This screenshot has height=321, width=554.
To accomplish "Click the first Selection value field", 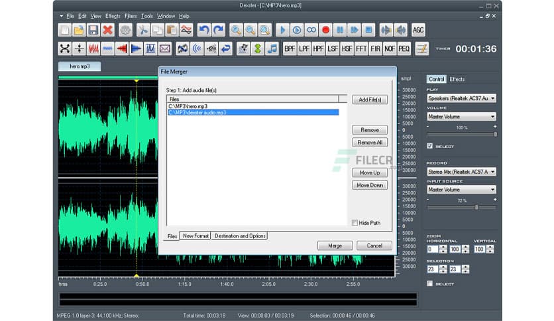I will point(433,269).
